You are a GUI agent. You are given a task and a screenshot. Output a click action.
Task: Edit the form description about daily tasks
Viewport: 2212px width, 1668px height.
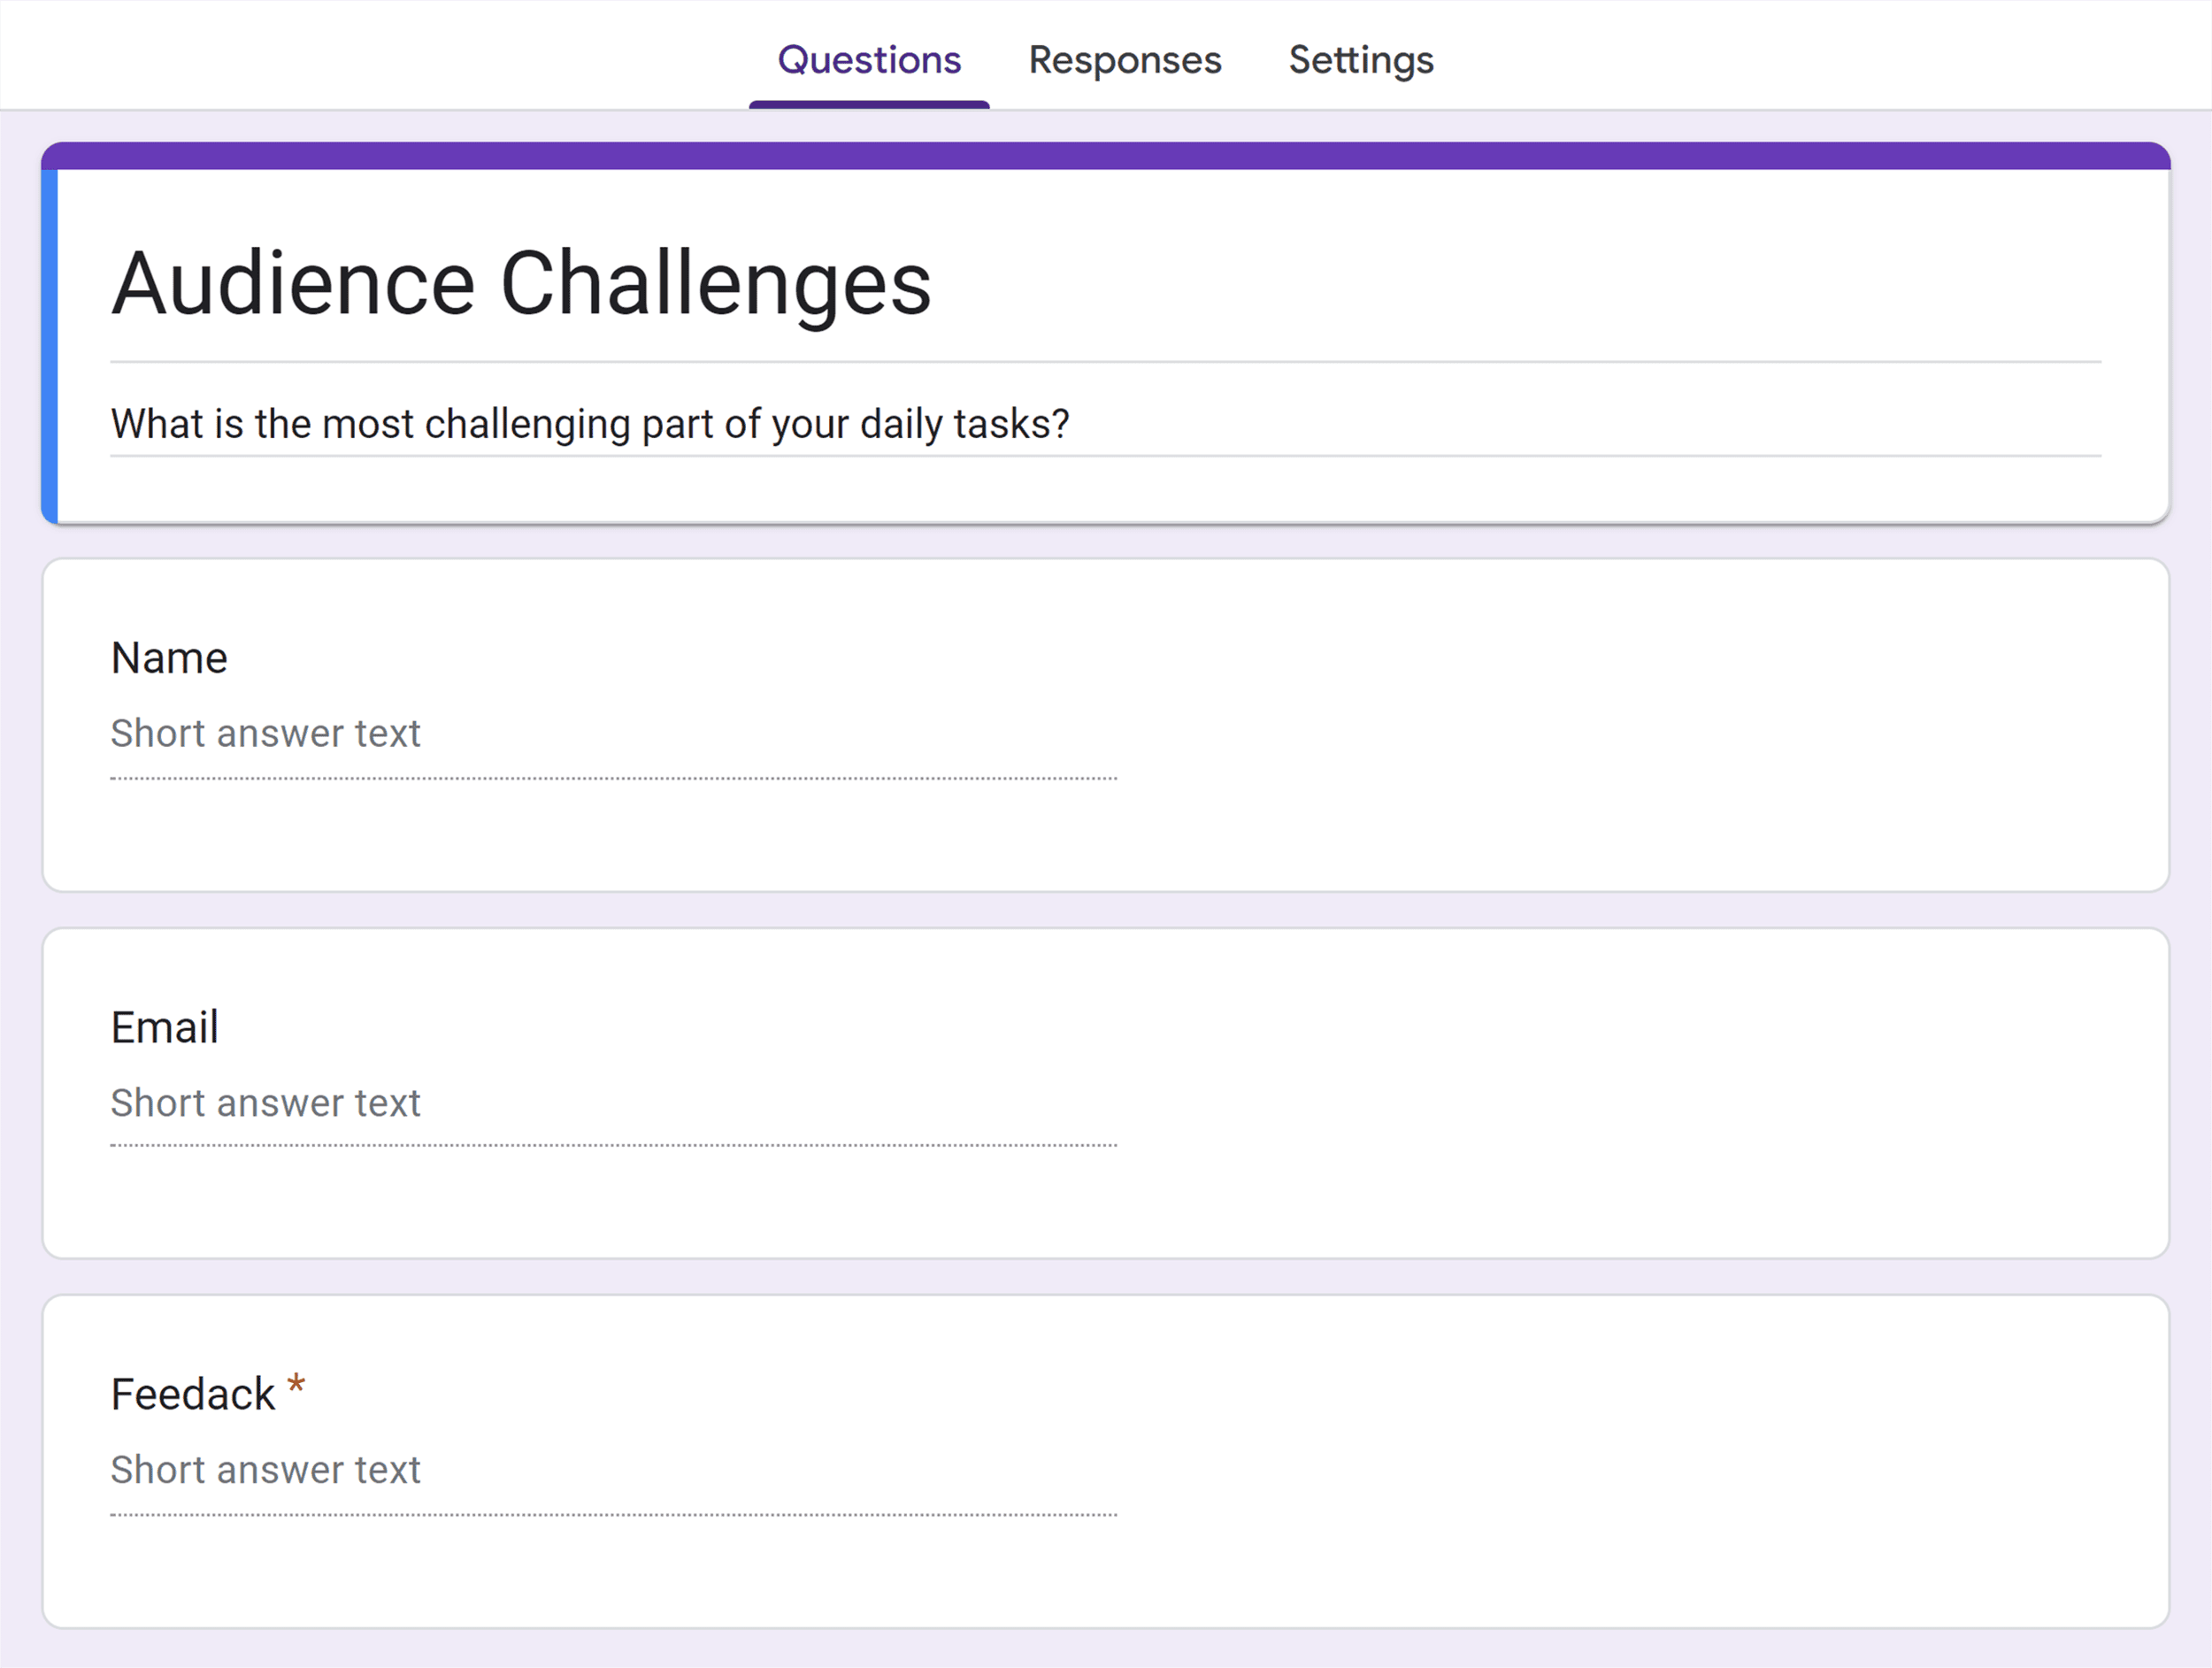click(590, 423)
